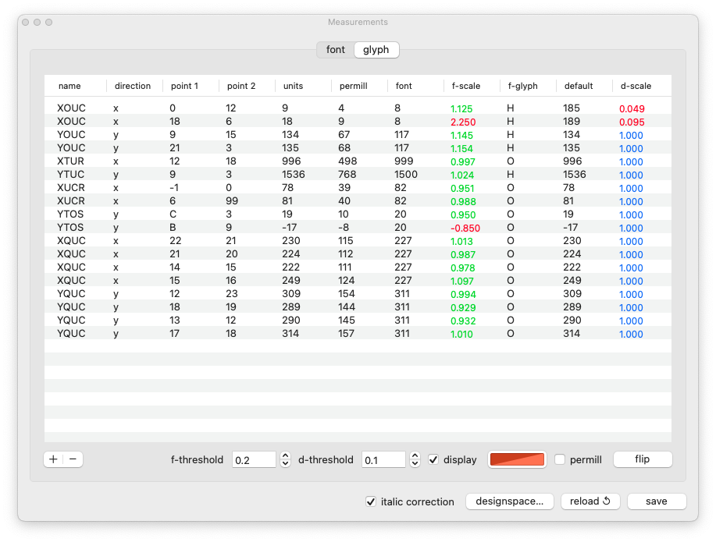This screenshot has height=542, width=716.
Task: Open the red-orange display color swatch
Action: coord(516,459)
